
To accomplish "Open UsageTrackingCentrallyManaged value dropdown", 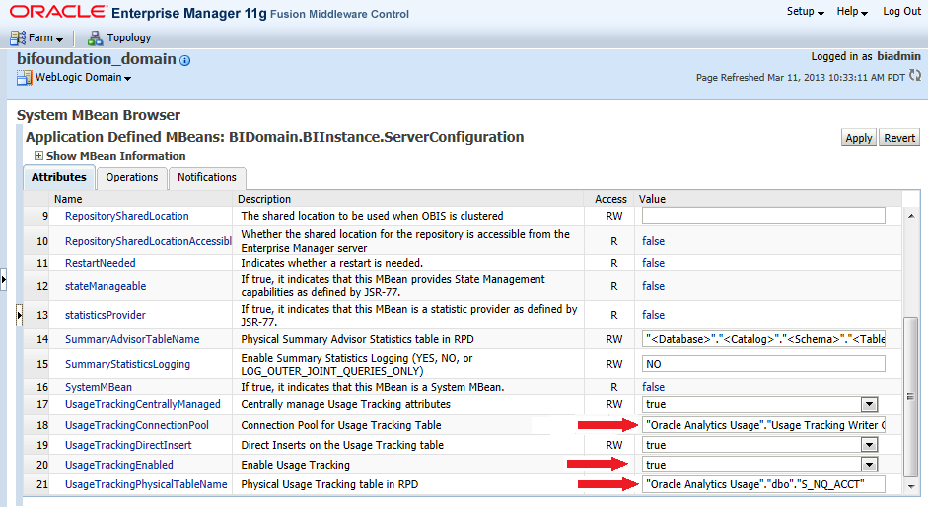I will [x=869, y=405].
